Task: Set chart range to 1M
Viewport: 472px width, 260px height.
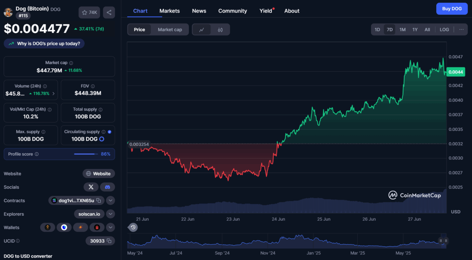Action: pos(402,29)
